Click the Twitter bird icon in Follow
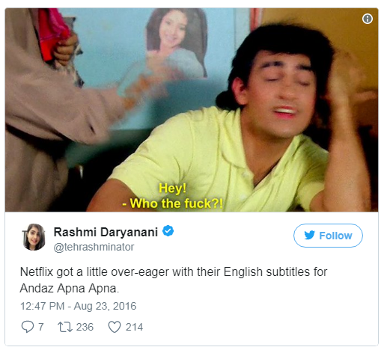The width and height of the screenshot is (390, 356). point(309,236)
